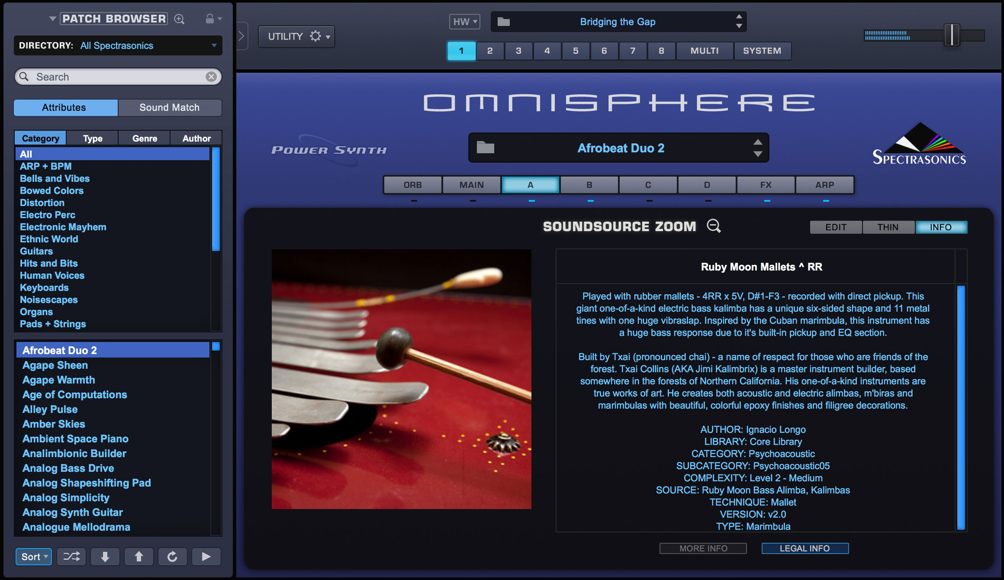
Task: Switch to the FX page tab
Action: [766, 185]
